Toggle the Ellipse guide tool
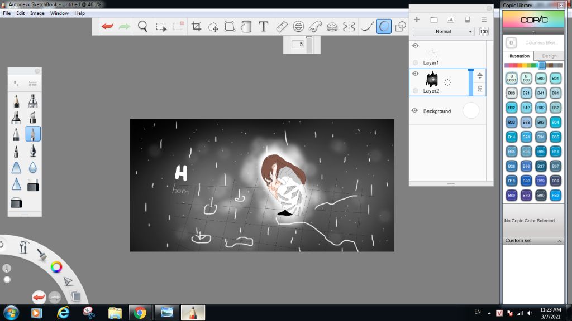The image size is (572, 321). pyautogui.click(x=298, y=26)
